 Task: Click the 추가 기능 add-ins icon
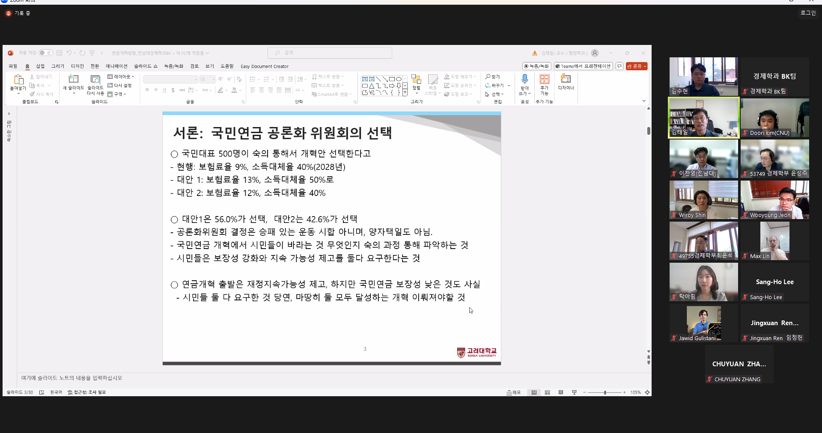click(544, 79)
